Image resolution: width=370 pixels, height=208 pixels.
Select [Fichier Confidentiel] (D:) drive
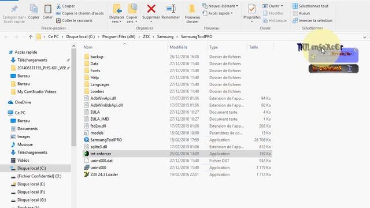pyautogui.click(x=39, y=176)
